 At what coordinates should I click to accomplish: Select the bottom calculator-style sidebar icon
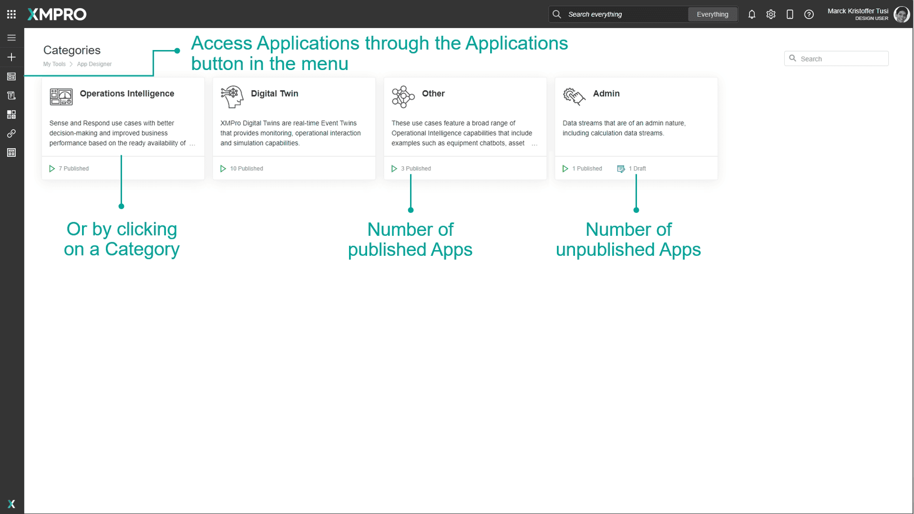tap(11, 152)
